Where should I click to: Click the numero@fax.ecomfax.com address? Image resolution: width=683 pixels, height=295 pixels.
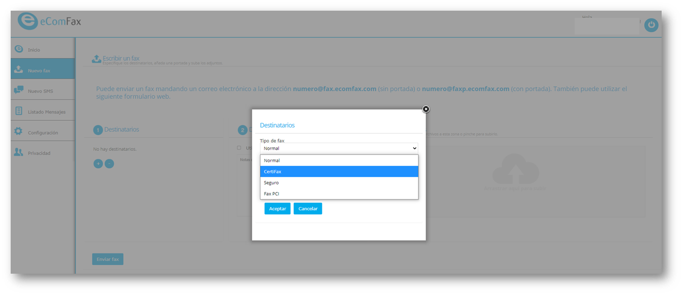pos(335,89)
